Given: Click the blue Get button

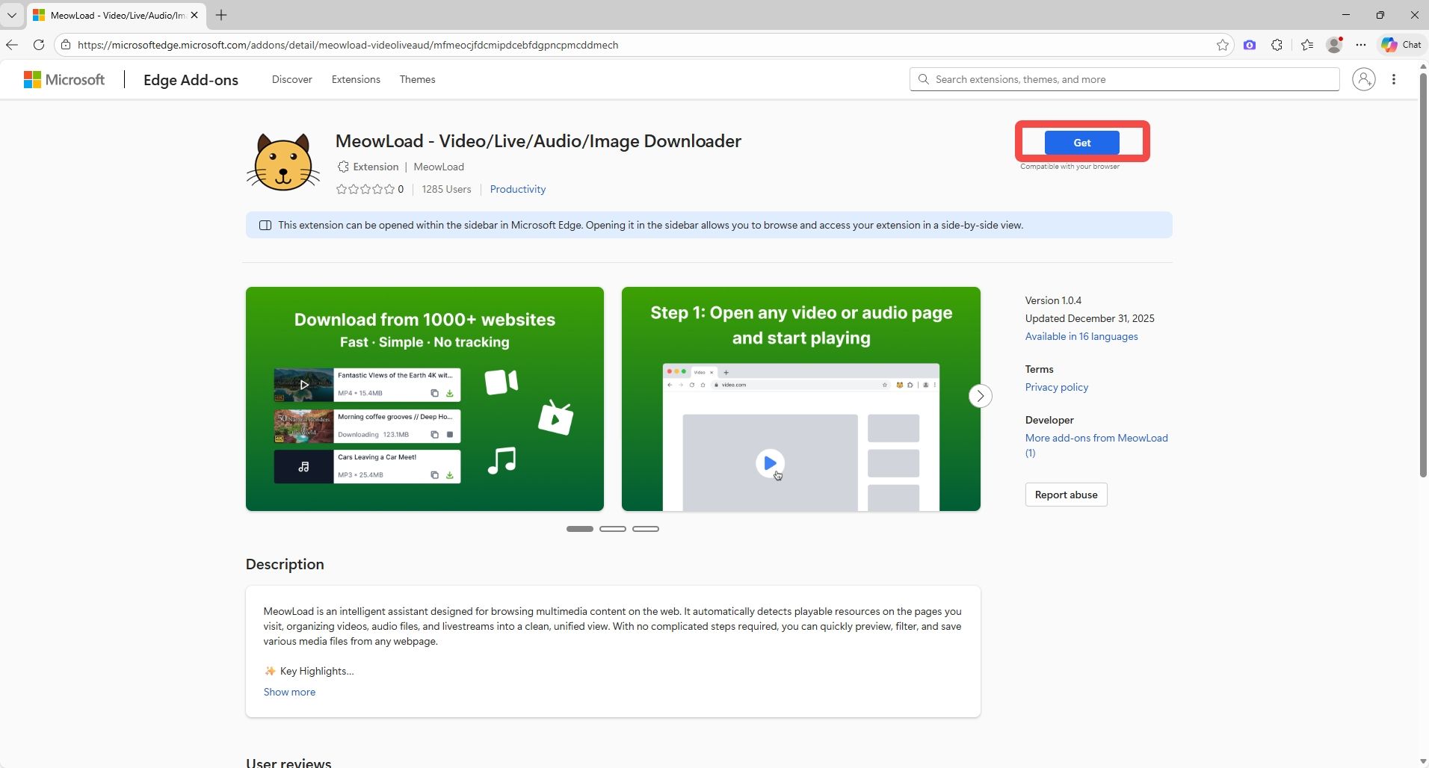Looking at the screenshot, I should (1081, 143).
